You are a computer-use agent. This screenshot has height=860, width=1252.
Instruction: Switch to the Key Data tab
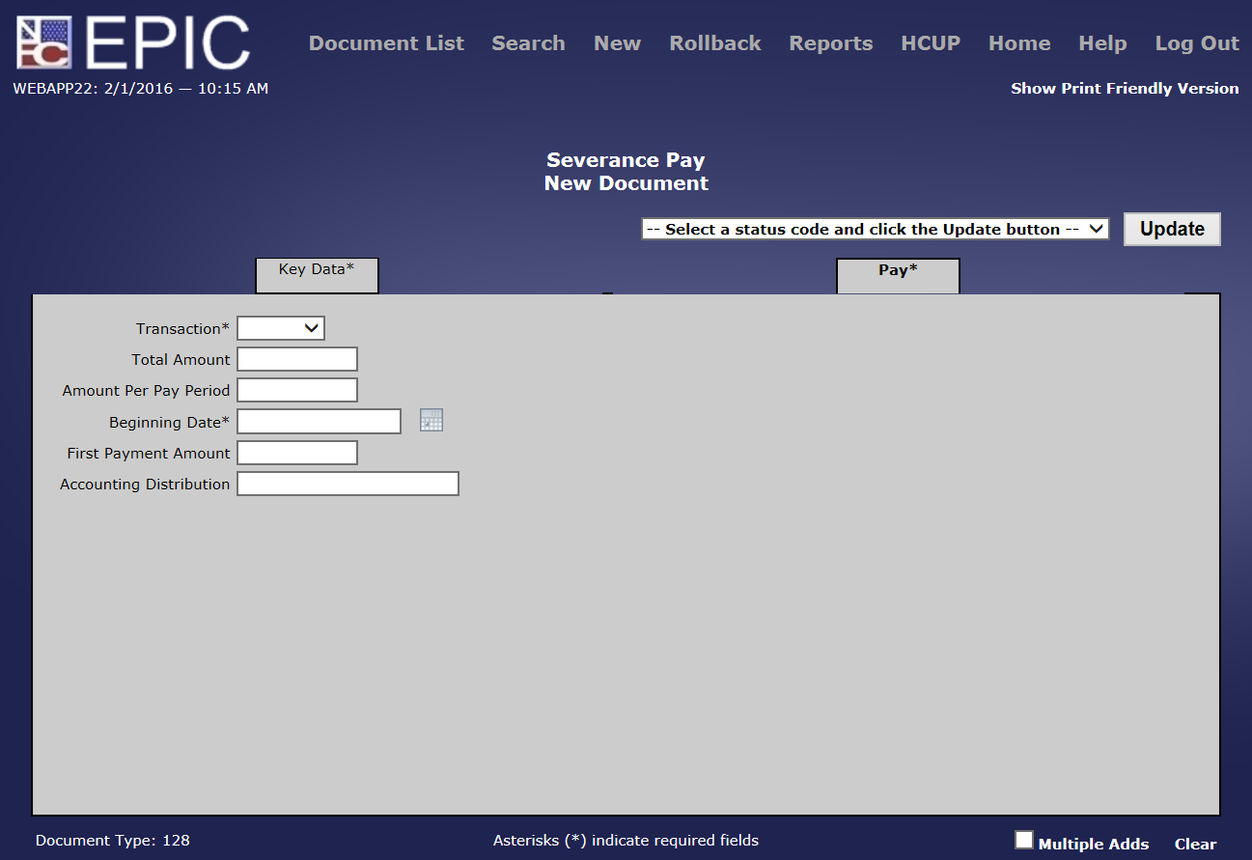pyautogui.click(x=317, y=275)
